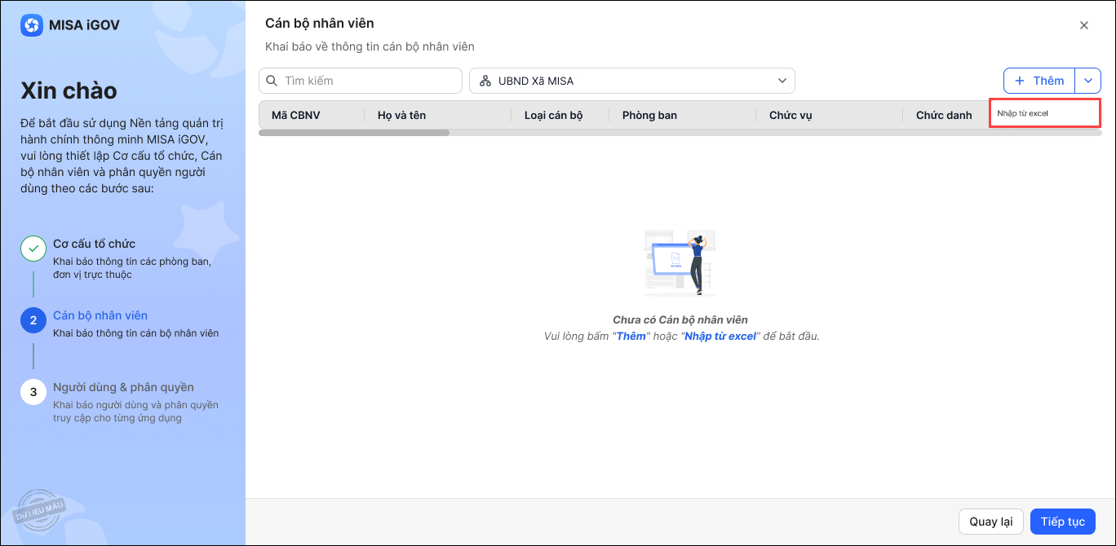1116x546 pixels.
Task: Click the "Thêm" link in empty state
Action: point(631,336)
